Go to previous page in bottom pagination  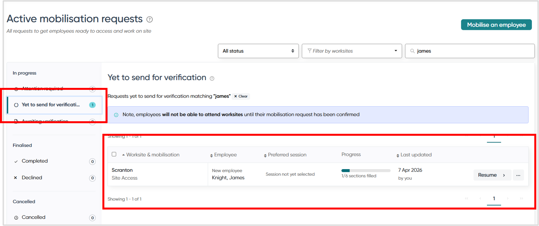pyautogui.click(x=480, y=199)
